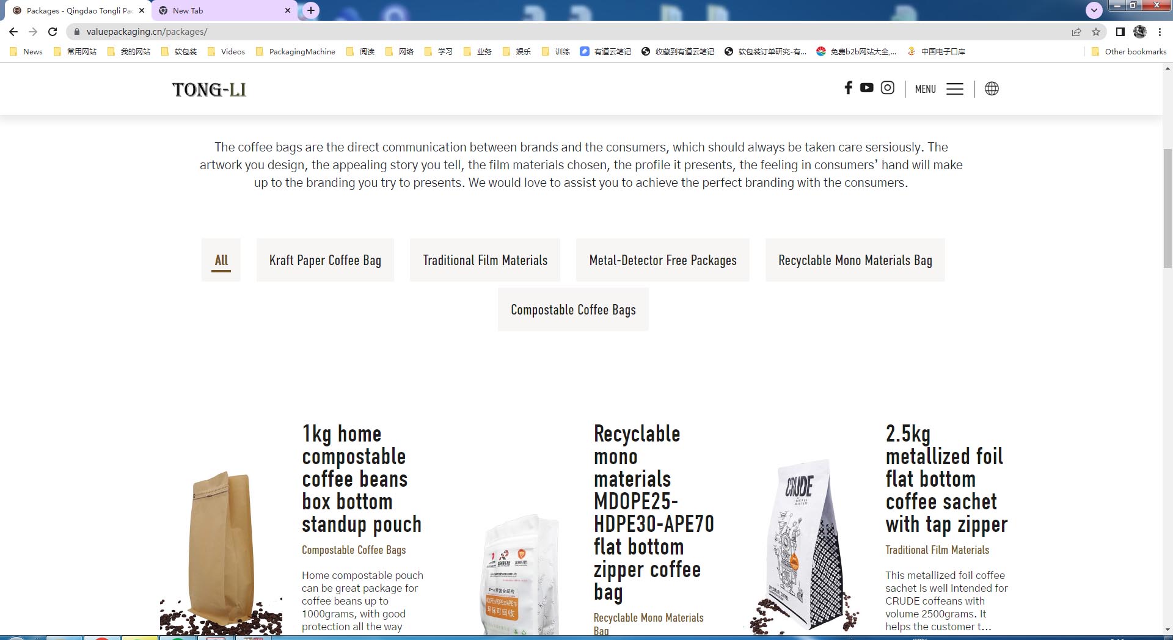Viewport: 1173px width, 640px height.
Task: Open the 常用网站 bookmark folder
Action: point(75,51)
